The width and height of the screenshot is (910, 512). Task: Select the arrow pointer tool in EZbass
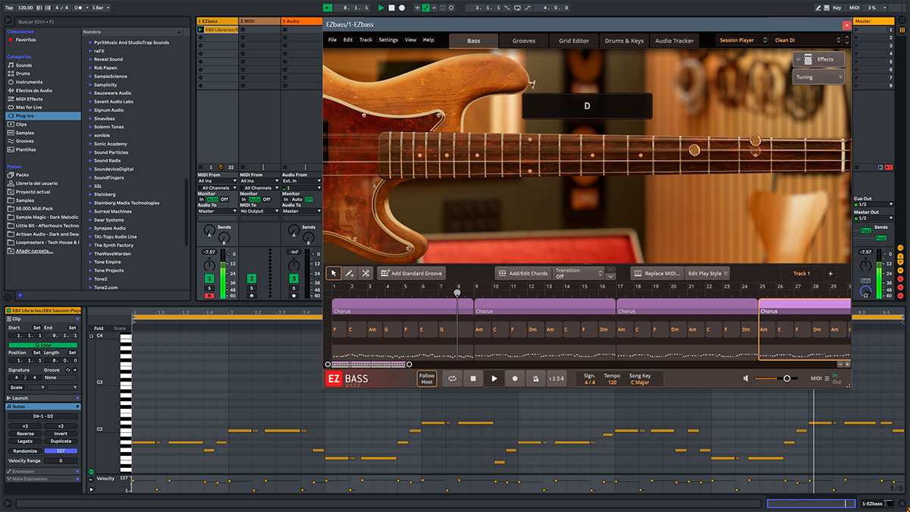coord(334,273)
